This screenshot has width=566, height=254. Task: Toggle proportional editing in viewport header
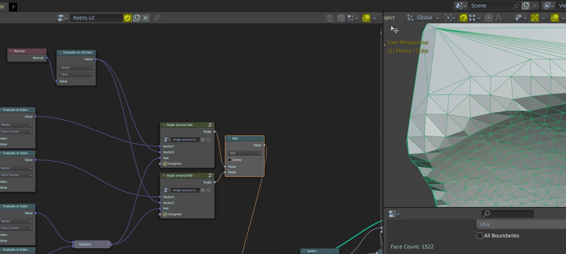click(488, 18)
